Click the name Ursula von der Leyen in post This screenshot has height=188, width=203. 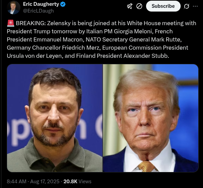coord(35,56)
